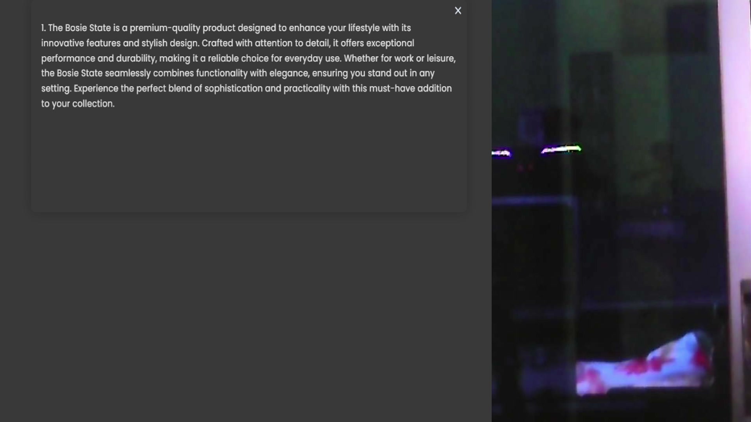Click the word 'premium-quality' in the description
751x422 pixels.
pyautogui.click(x=165, y=28)
